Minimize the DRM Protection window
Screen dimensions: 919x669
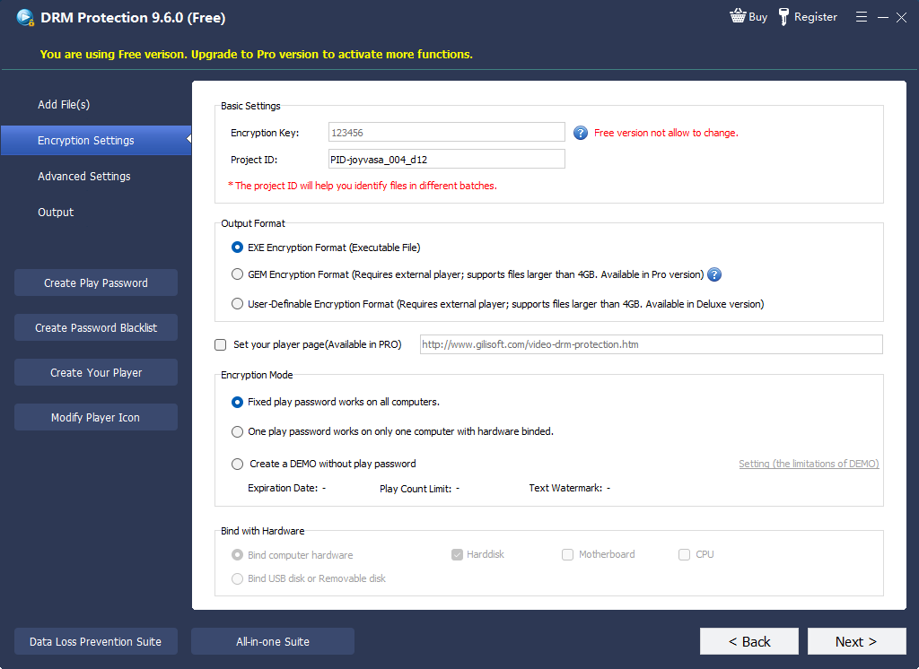(x=883, y=18)
